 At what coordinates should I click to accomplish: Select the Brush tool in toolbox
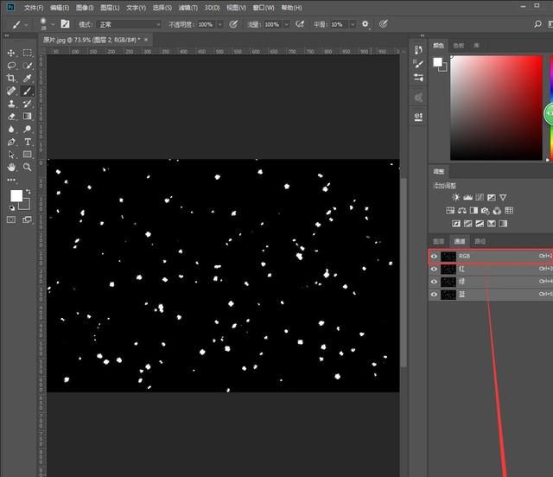coord(27,91)
